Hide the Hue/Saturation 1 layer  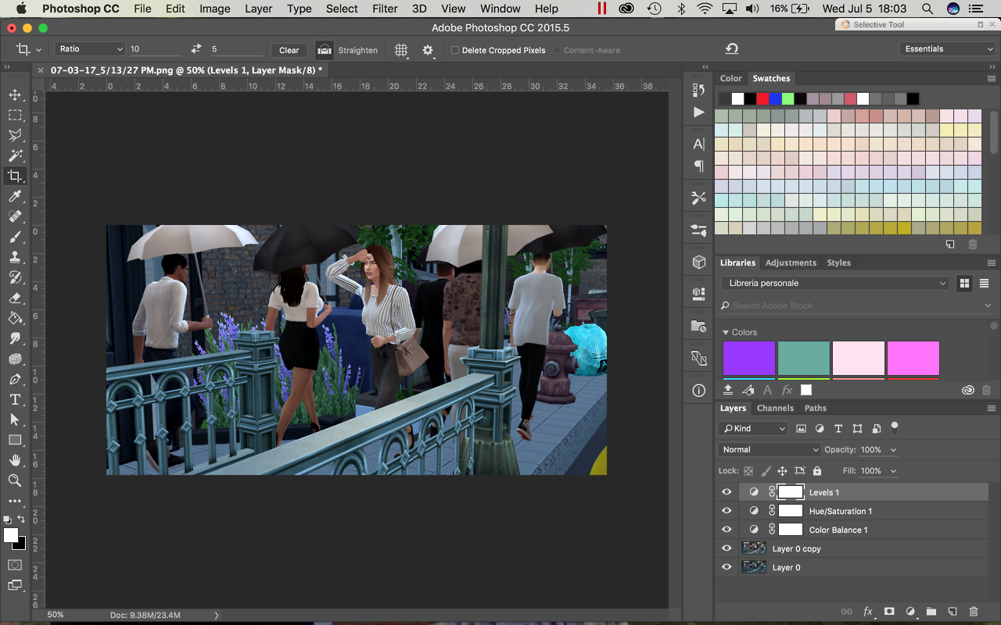[x=727, y=511]
